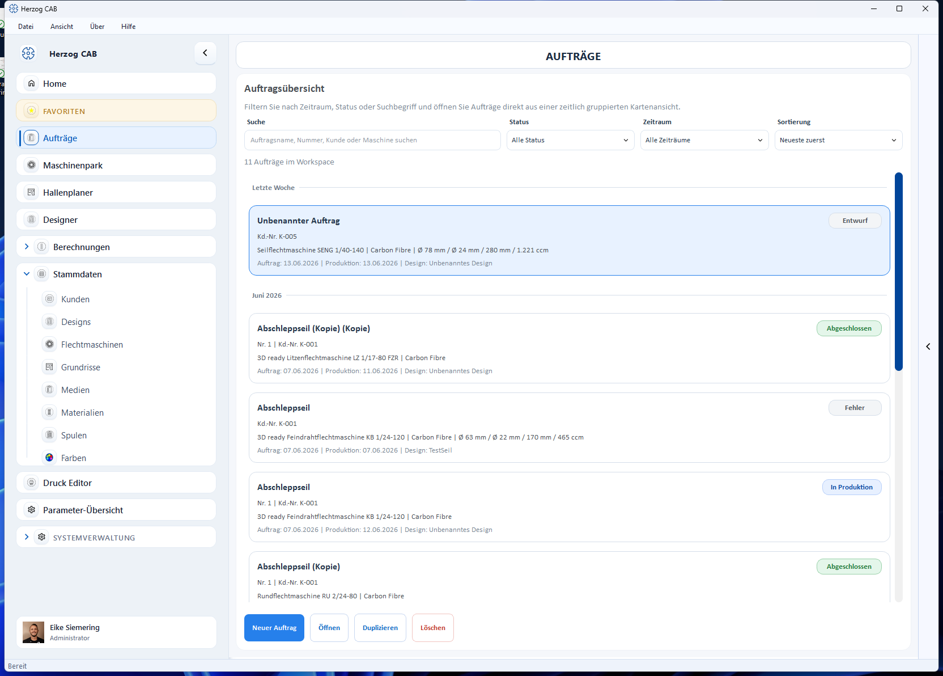Screen dimensions: 943x676
Task: Open the Alle Status dropdown
Action: 570,140
